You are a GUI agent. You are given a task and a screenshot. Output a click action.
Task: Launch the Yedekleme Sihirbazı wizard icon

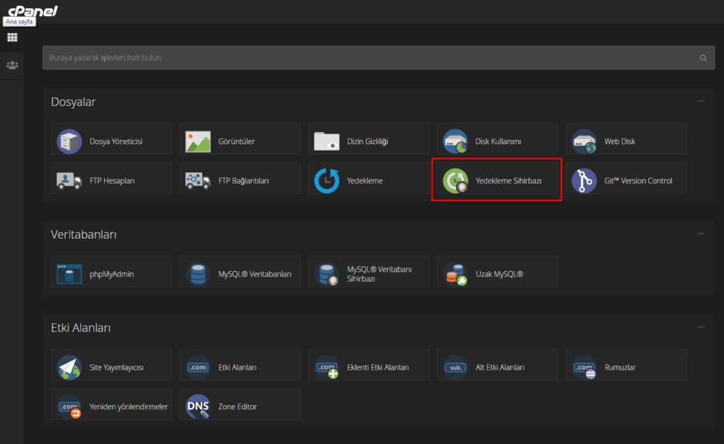tap(455, 180)
